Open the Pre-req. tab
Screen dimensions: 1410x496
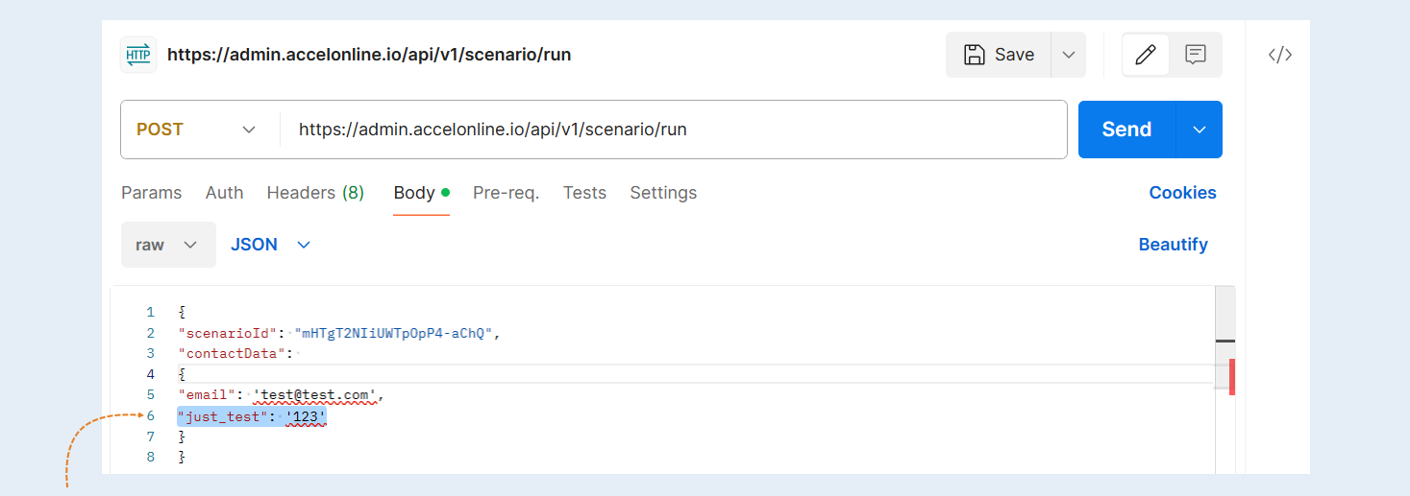pos(506,193)
